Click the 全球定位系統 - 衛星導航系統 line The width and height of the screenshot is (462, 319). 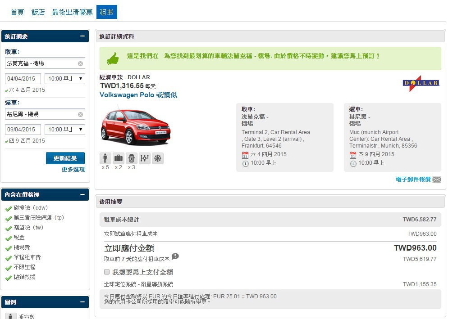click(139, 284)
